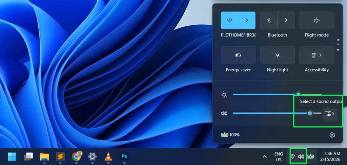The width and height of the screenshot is (347, 165).
Task: Click on the brightness slider track
Action: [x=277, y=95]
